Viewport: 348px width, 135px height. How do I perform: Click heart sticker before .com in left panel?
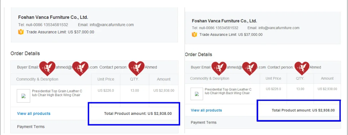[x=80, y=68]
